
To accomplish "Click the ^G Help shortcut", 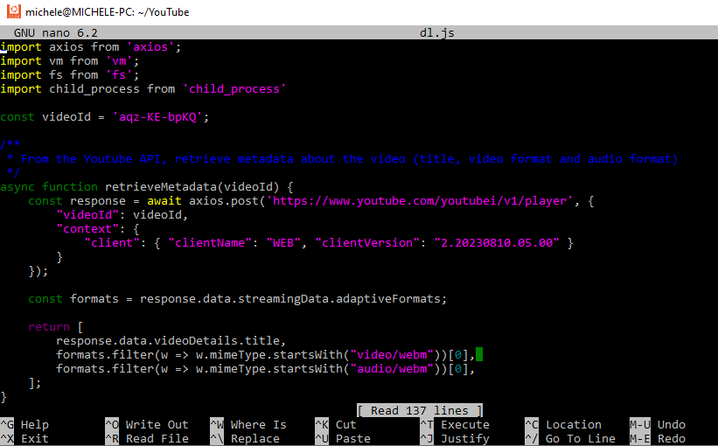I will tap(24, 425).
